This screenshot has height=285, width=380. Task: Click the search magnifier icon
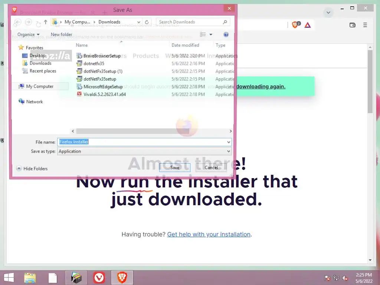[225, 22]
